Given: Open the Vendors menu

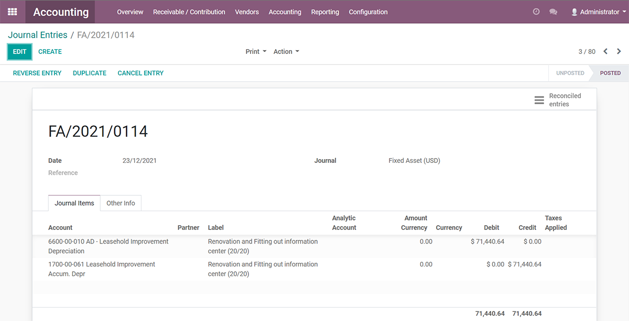Looking at the screenshot, I should [x=247, y=12].
